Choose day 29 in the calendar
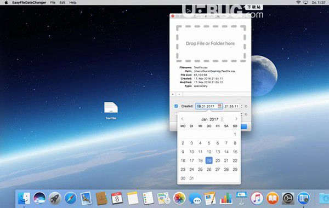 pos(235,169)
